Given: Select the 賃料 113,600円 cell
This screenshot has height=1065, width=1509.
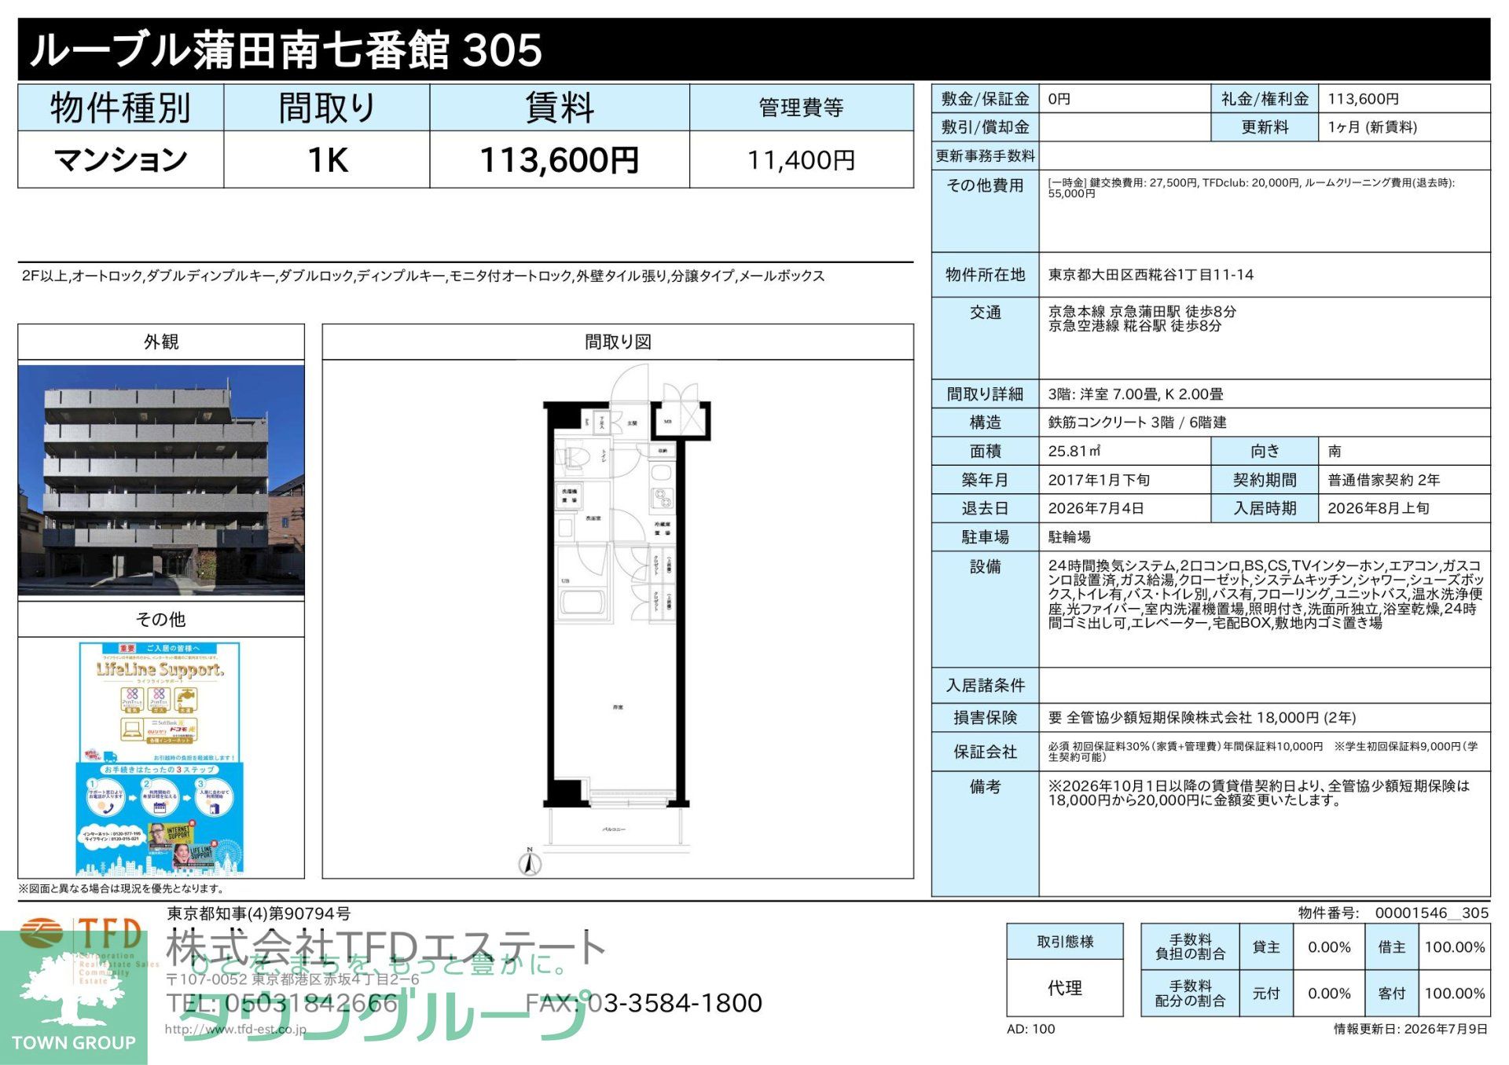Looking at the screenshot, I should 560,159.
